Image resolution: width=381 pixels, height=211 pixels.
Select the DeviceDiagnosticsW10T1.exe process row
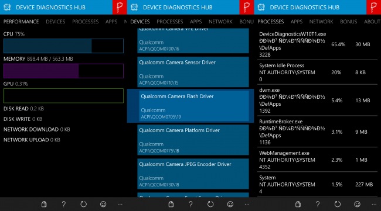tap(317, 44)
